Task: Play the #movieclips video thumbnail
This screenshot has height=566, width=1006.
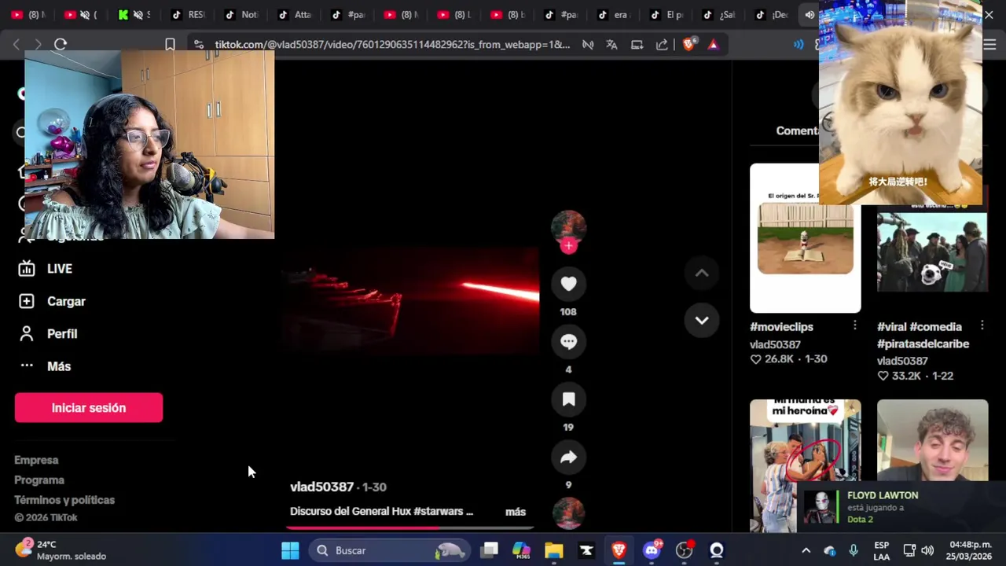Action: [805, 238]
